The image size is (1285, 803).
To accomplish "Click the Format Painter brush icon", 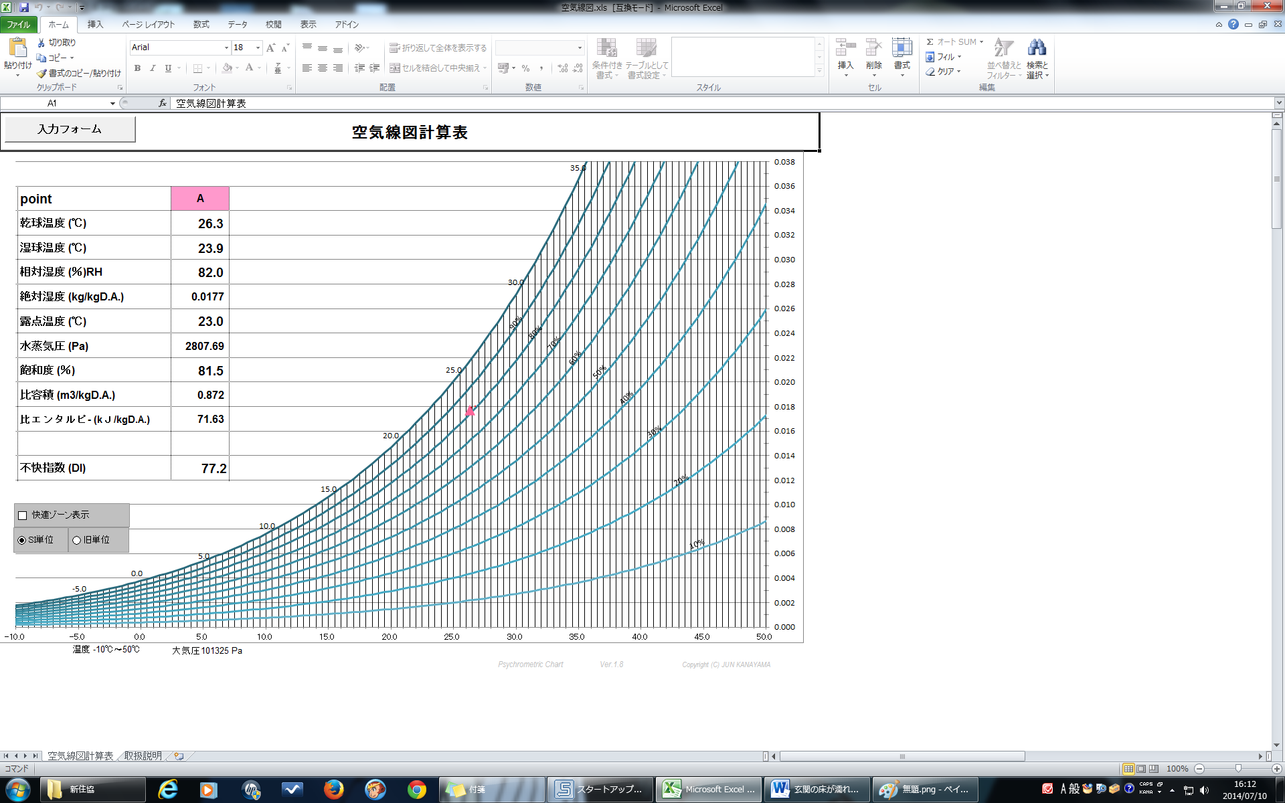I will [x=41, y=74].
